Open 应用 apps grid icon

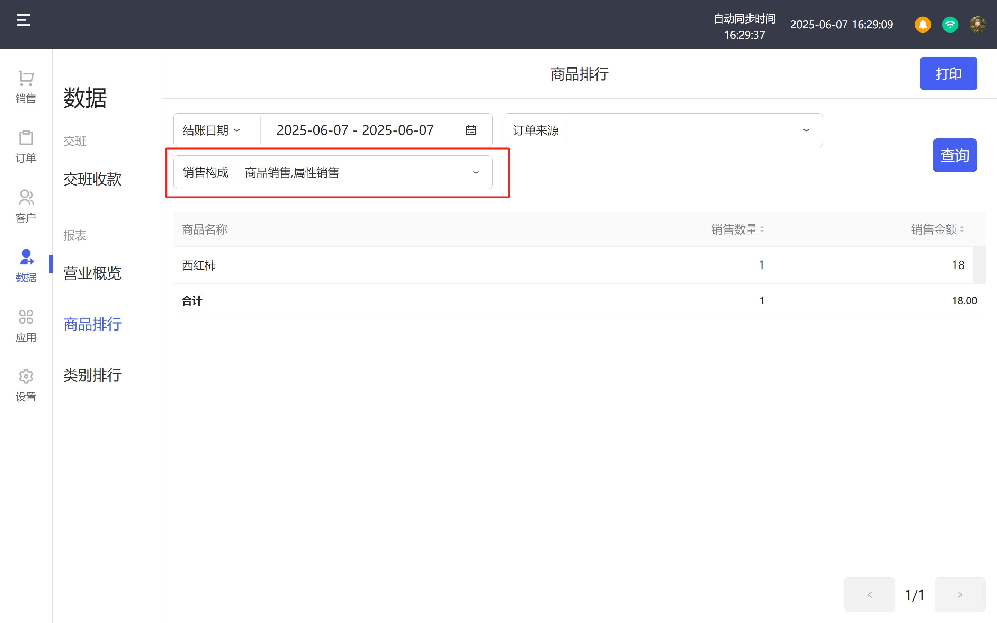(x=26, y=317)
